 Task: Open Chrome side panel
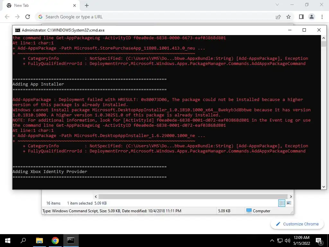point(301,17)
